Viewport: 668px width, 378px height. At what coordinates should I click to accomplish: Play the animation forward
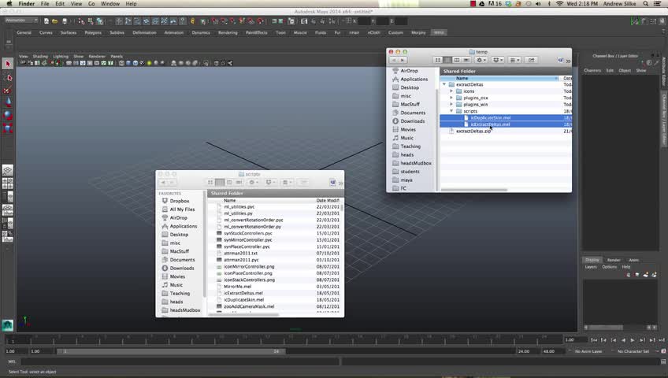click(633, 340)
